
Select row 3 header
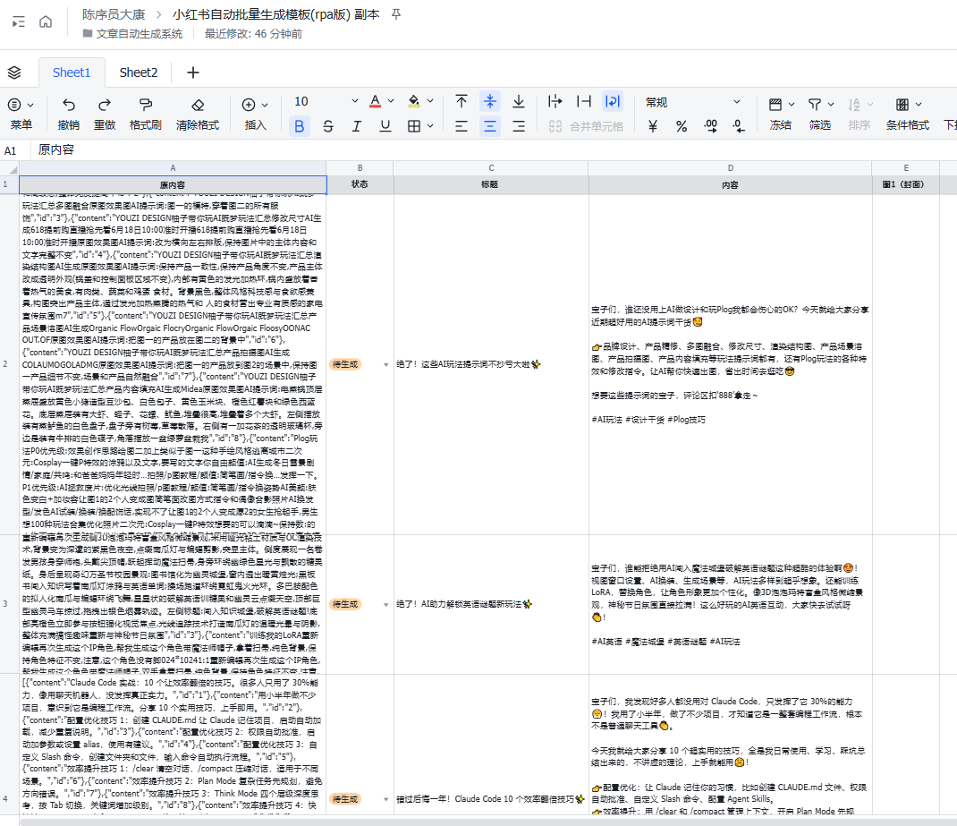tap(10, 604)
